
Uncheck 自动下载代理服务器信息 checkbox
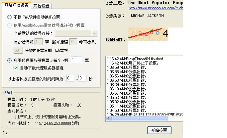pos(16,68)
